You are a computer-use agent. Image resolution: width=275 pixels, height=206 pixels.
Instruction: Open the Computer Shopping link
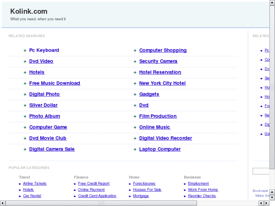(163, 50)
